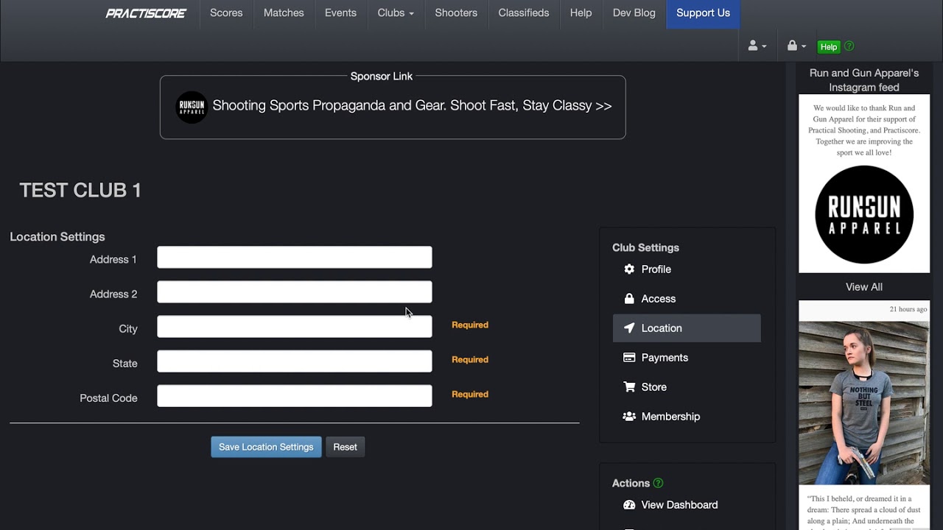
Task: Go to the Scores page
Action: click(226, 13)
